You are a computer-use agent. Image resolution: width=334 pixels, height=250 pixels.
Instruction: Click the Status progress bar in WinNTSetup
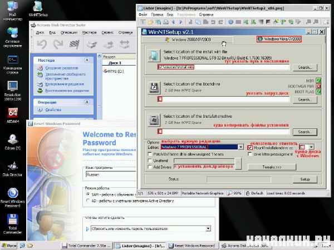239,179
